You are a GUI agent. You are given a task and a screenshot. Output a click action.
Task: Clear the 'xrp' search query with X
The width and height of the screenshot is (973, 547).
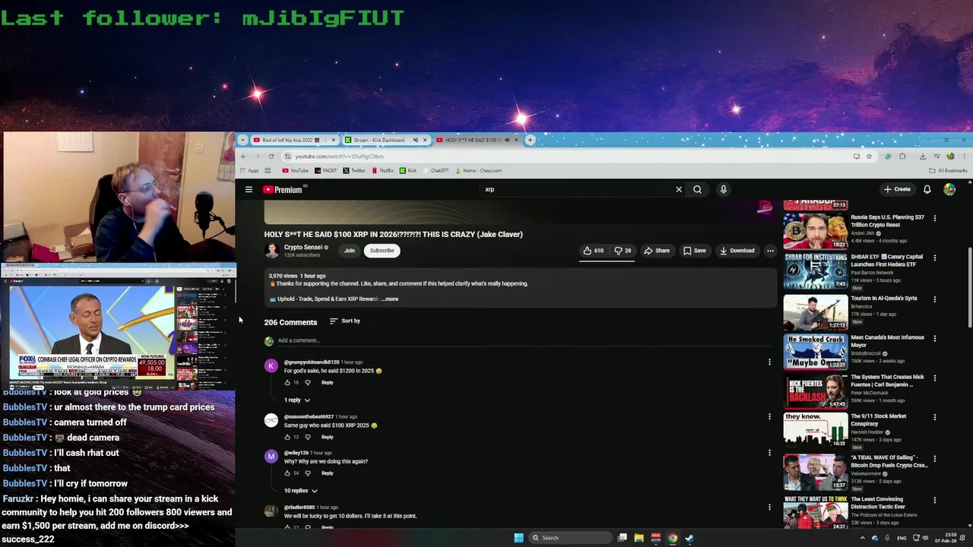tap(679, 189)
